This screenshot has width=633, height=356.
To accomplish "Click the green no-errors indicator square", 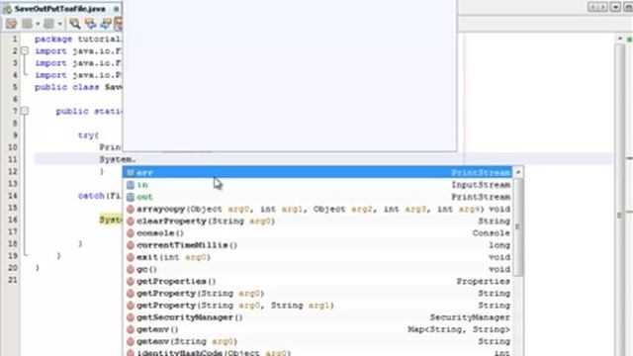I will 629,39.
